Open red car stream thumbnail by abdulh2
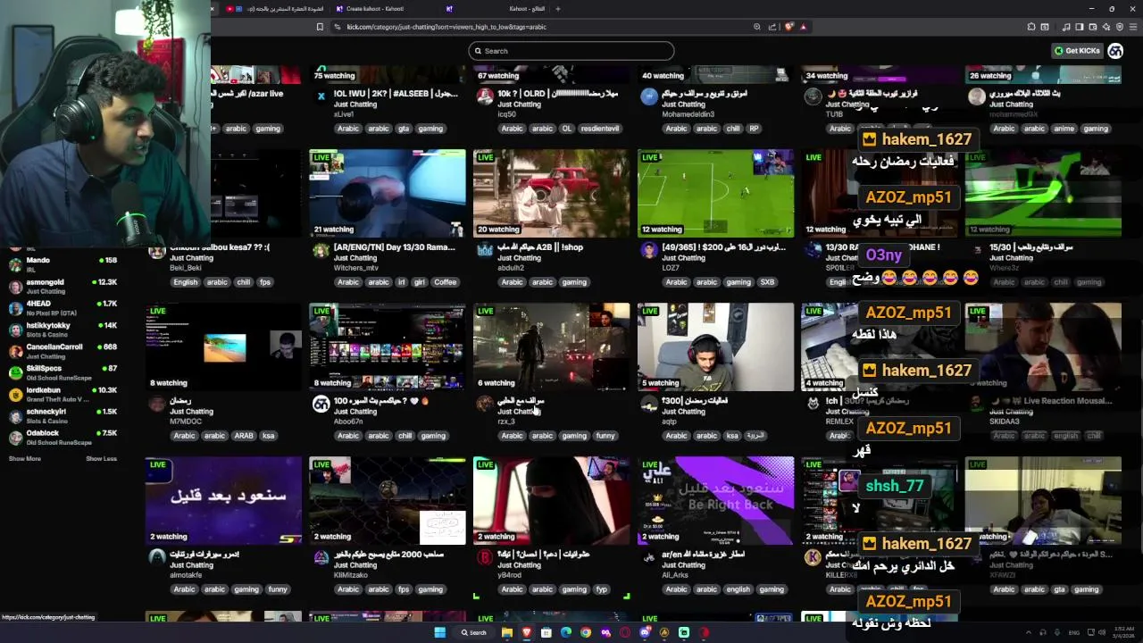Screen dimensions: 1143x643 pos(551,193)
